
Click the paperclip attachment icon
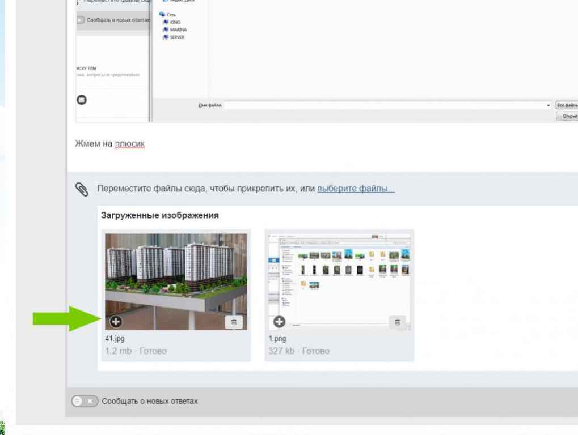(x=82, y=189)
